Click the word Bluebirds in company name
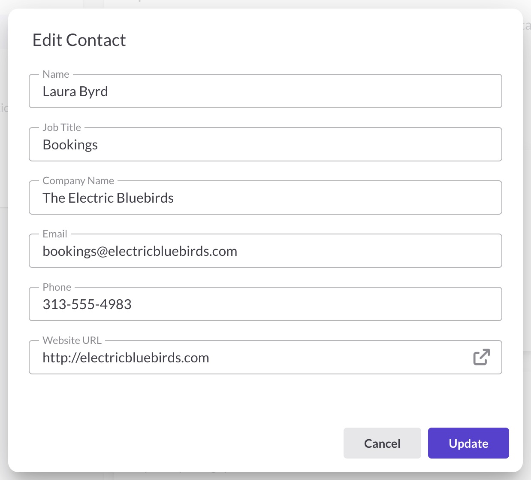 pos(145,198)
